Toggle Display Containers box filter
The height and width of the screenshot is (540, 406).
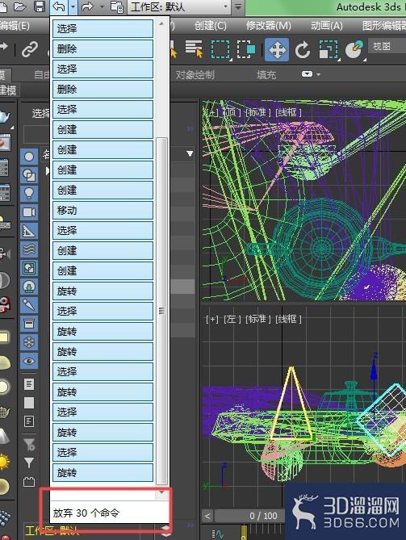click(29, 324)
